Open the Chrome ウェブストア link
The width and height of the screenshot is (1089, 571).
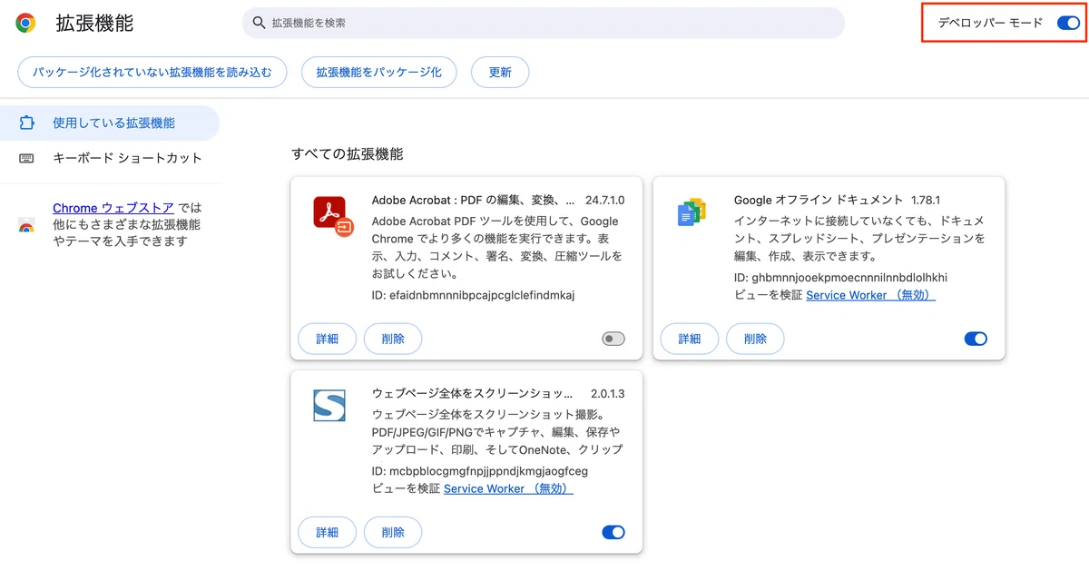tap(113, 208)
